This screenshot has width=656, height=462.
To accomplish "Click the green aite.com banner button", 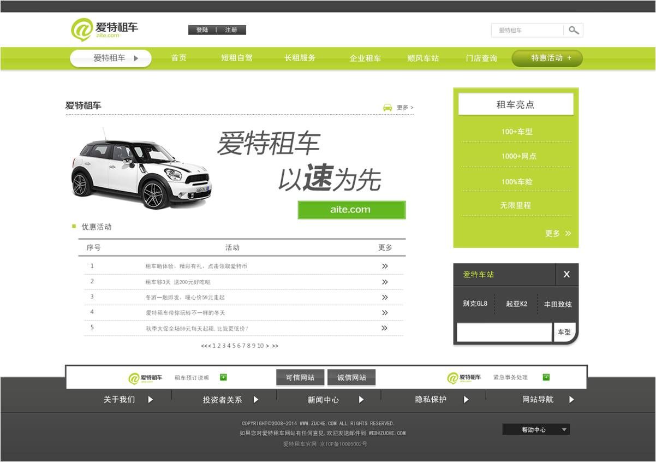I will [x=351, y=210].
